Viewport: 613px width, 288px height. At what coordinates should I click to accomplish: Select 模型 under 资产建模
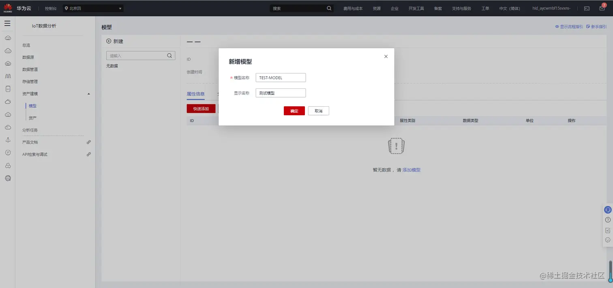pyautogui.click(x=33, y=106)
